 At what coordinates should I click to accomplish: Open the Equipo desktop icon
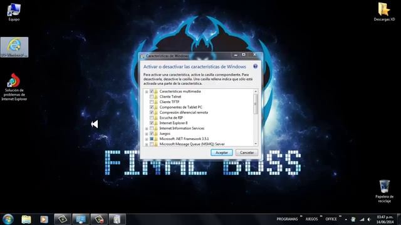(x=14, y=12)
